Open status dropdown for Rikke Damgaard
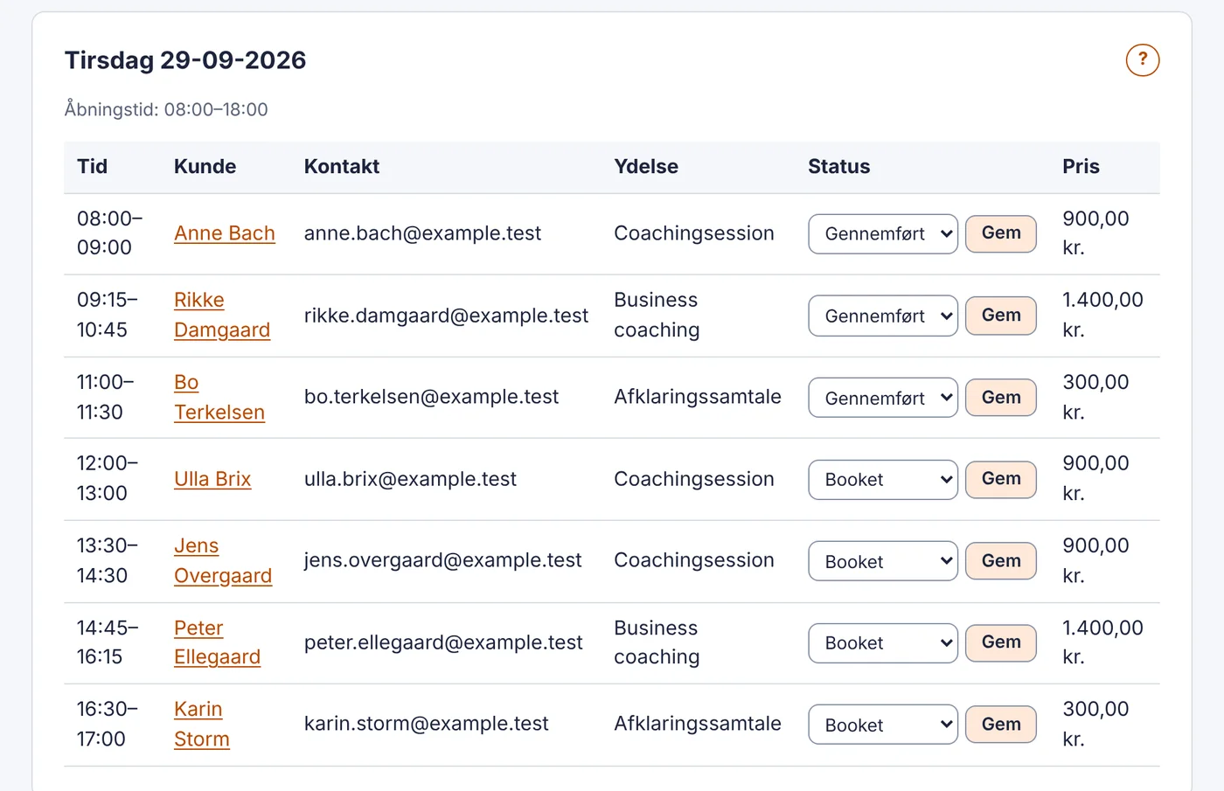This screenshot has height=791, width=1224. (883, 316)
